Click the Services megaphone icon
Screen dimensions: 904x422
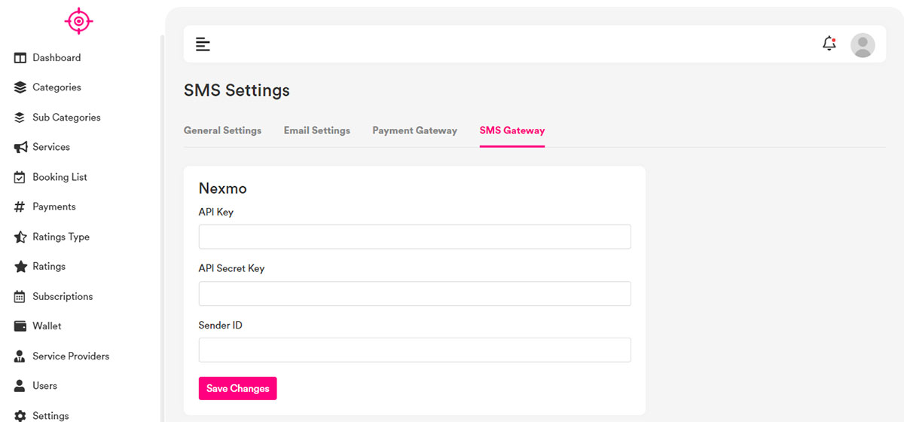[x=20, y=147]
